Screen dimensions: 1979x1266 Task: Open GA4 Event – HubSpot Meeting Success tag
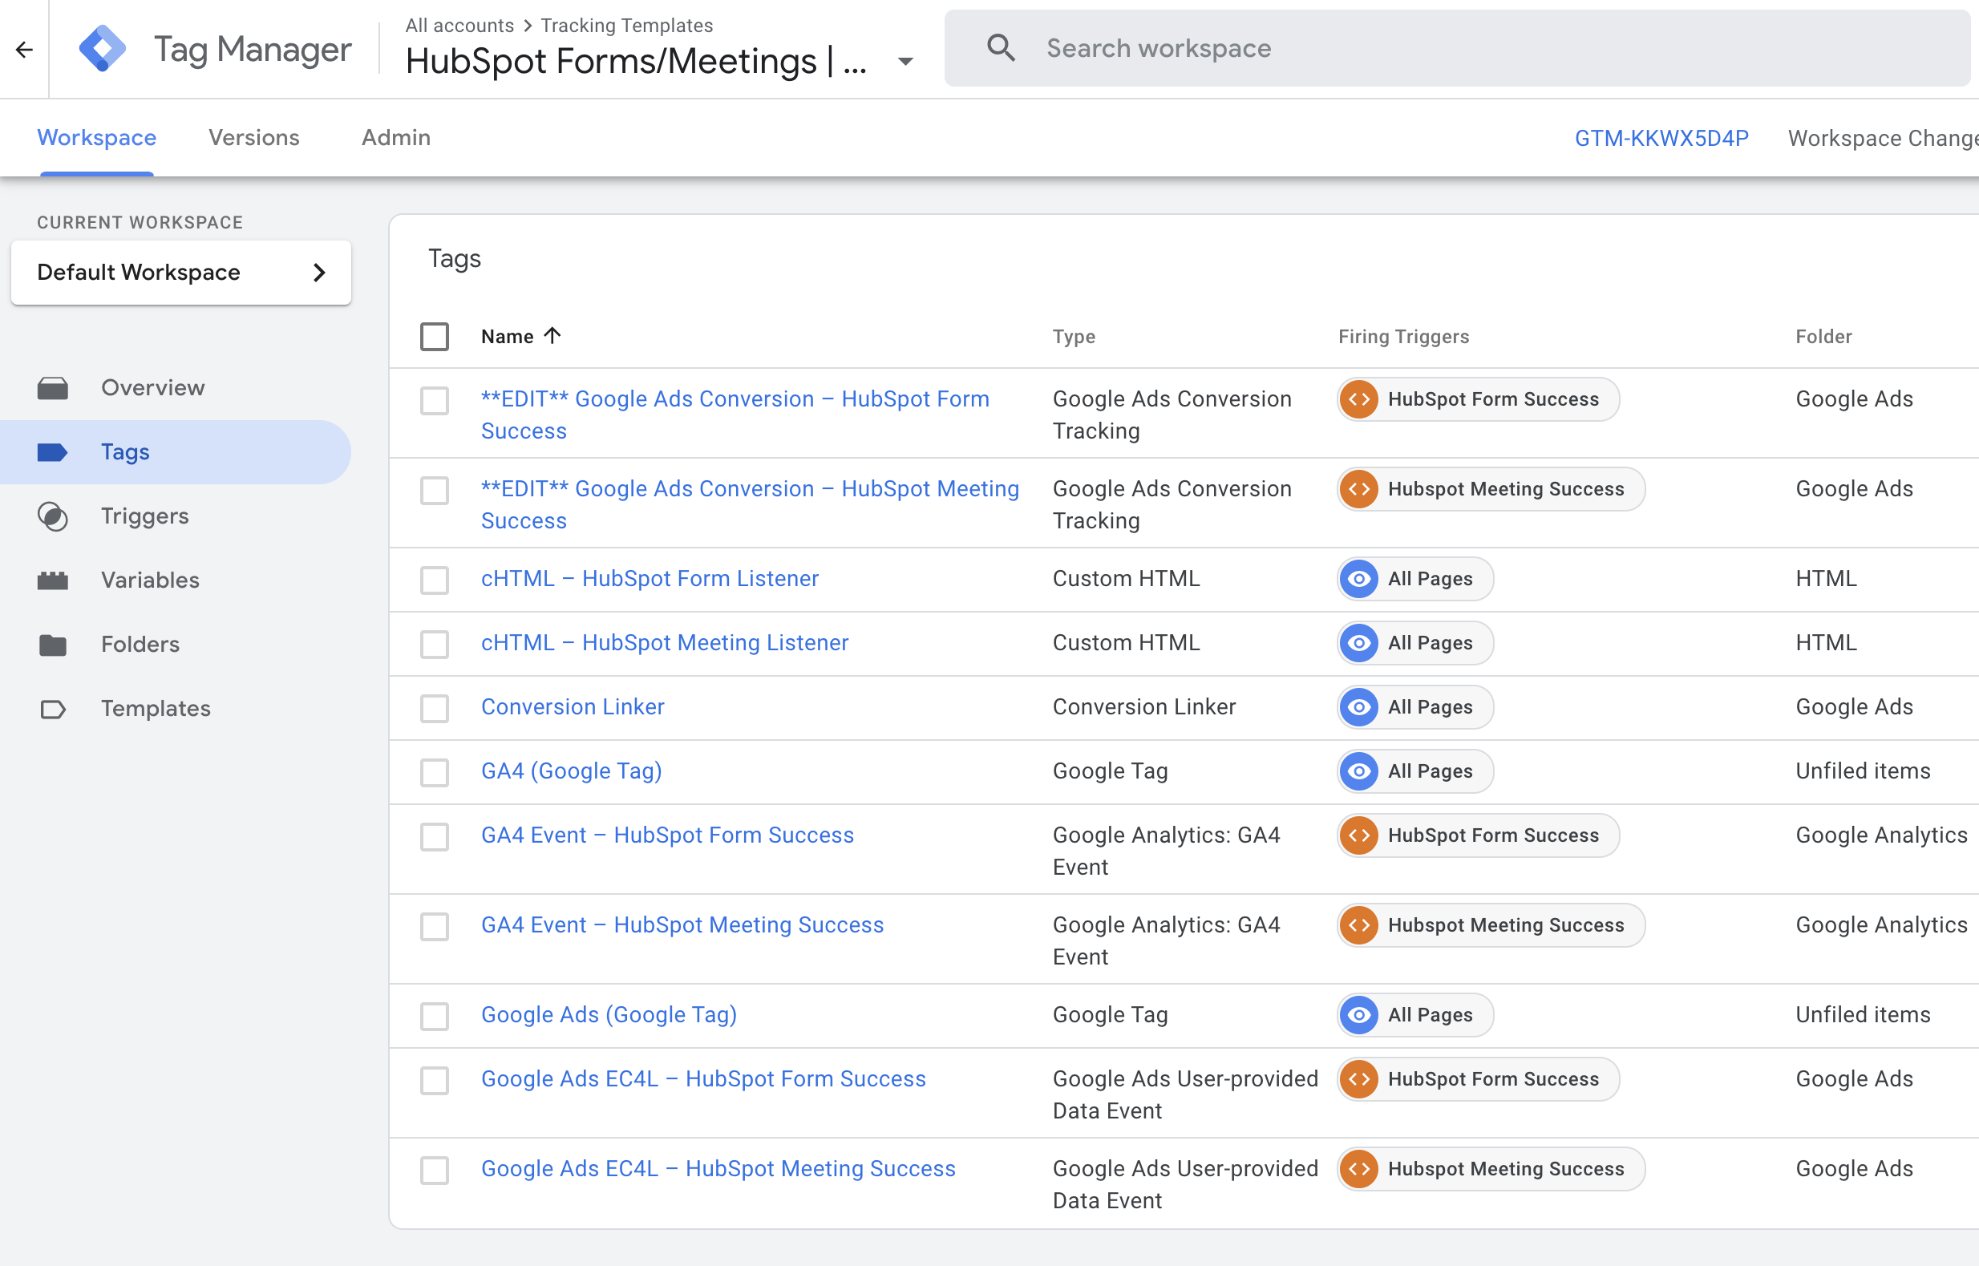682,924
